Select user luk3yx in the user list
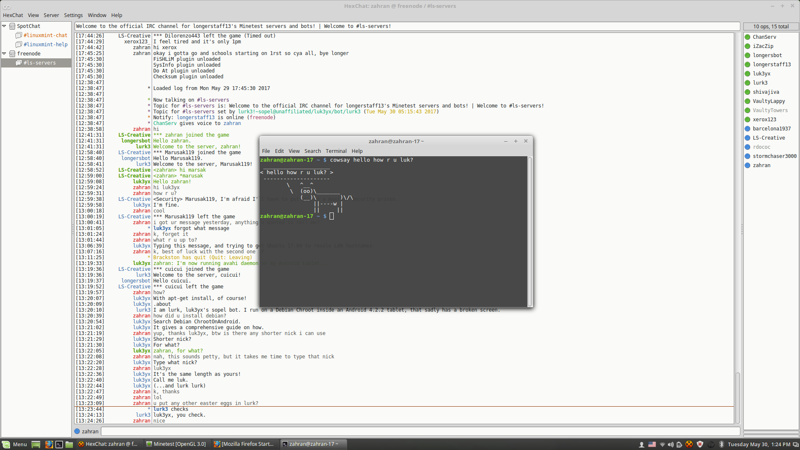The height and width of the screenshot is (450, 800). pyautogui.click(x=762, y=74)
